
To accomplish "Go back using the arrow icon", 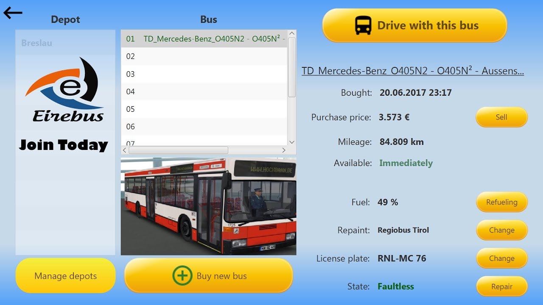I will coord(13,13).
